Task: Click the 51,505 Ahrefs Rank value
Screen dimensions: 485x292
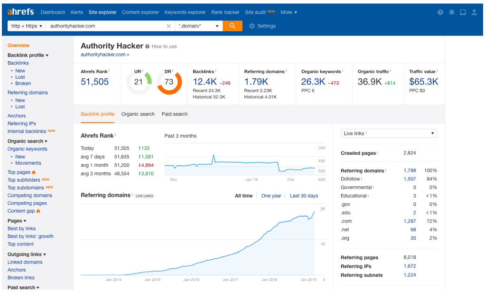Action: (94, 82)
